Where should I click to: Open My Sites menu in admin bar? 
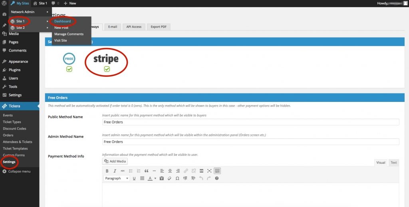point(20,3)
